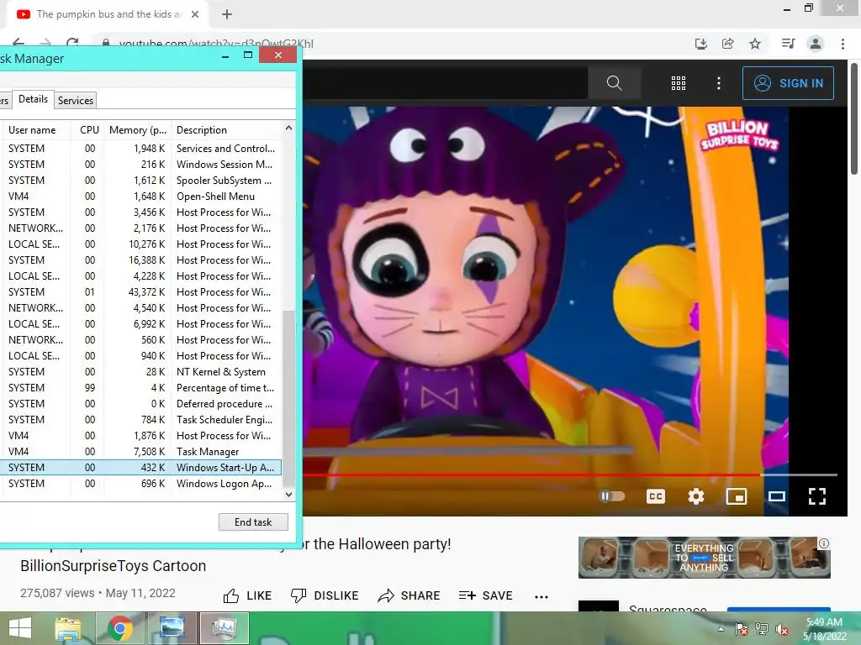Seek on the red video progress bar
Image resolution: width=861 pixels, height=645 pixels.
[x=569, y=475]
